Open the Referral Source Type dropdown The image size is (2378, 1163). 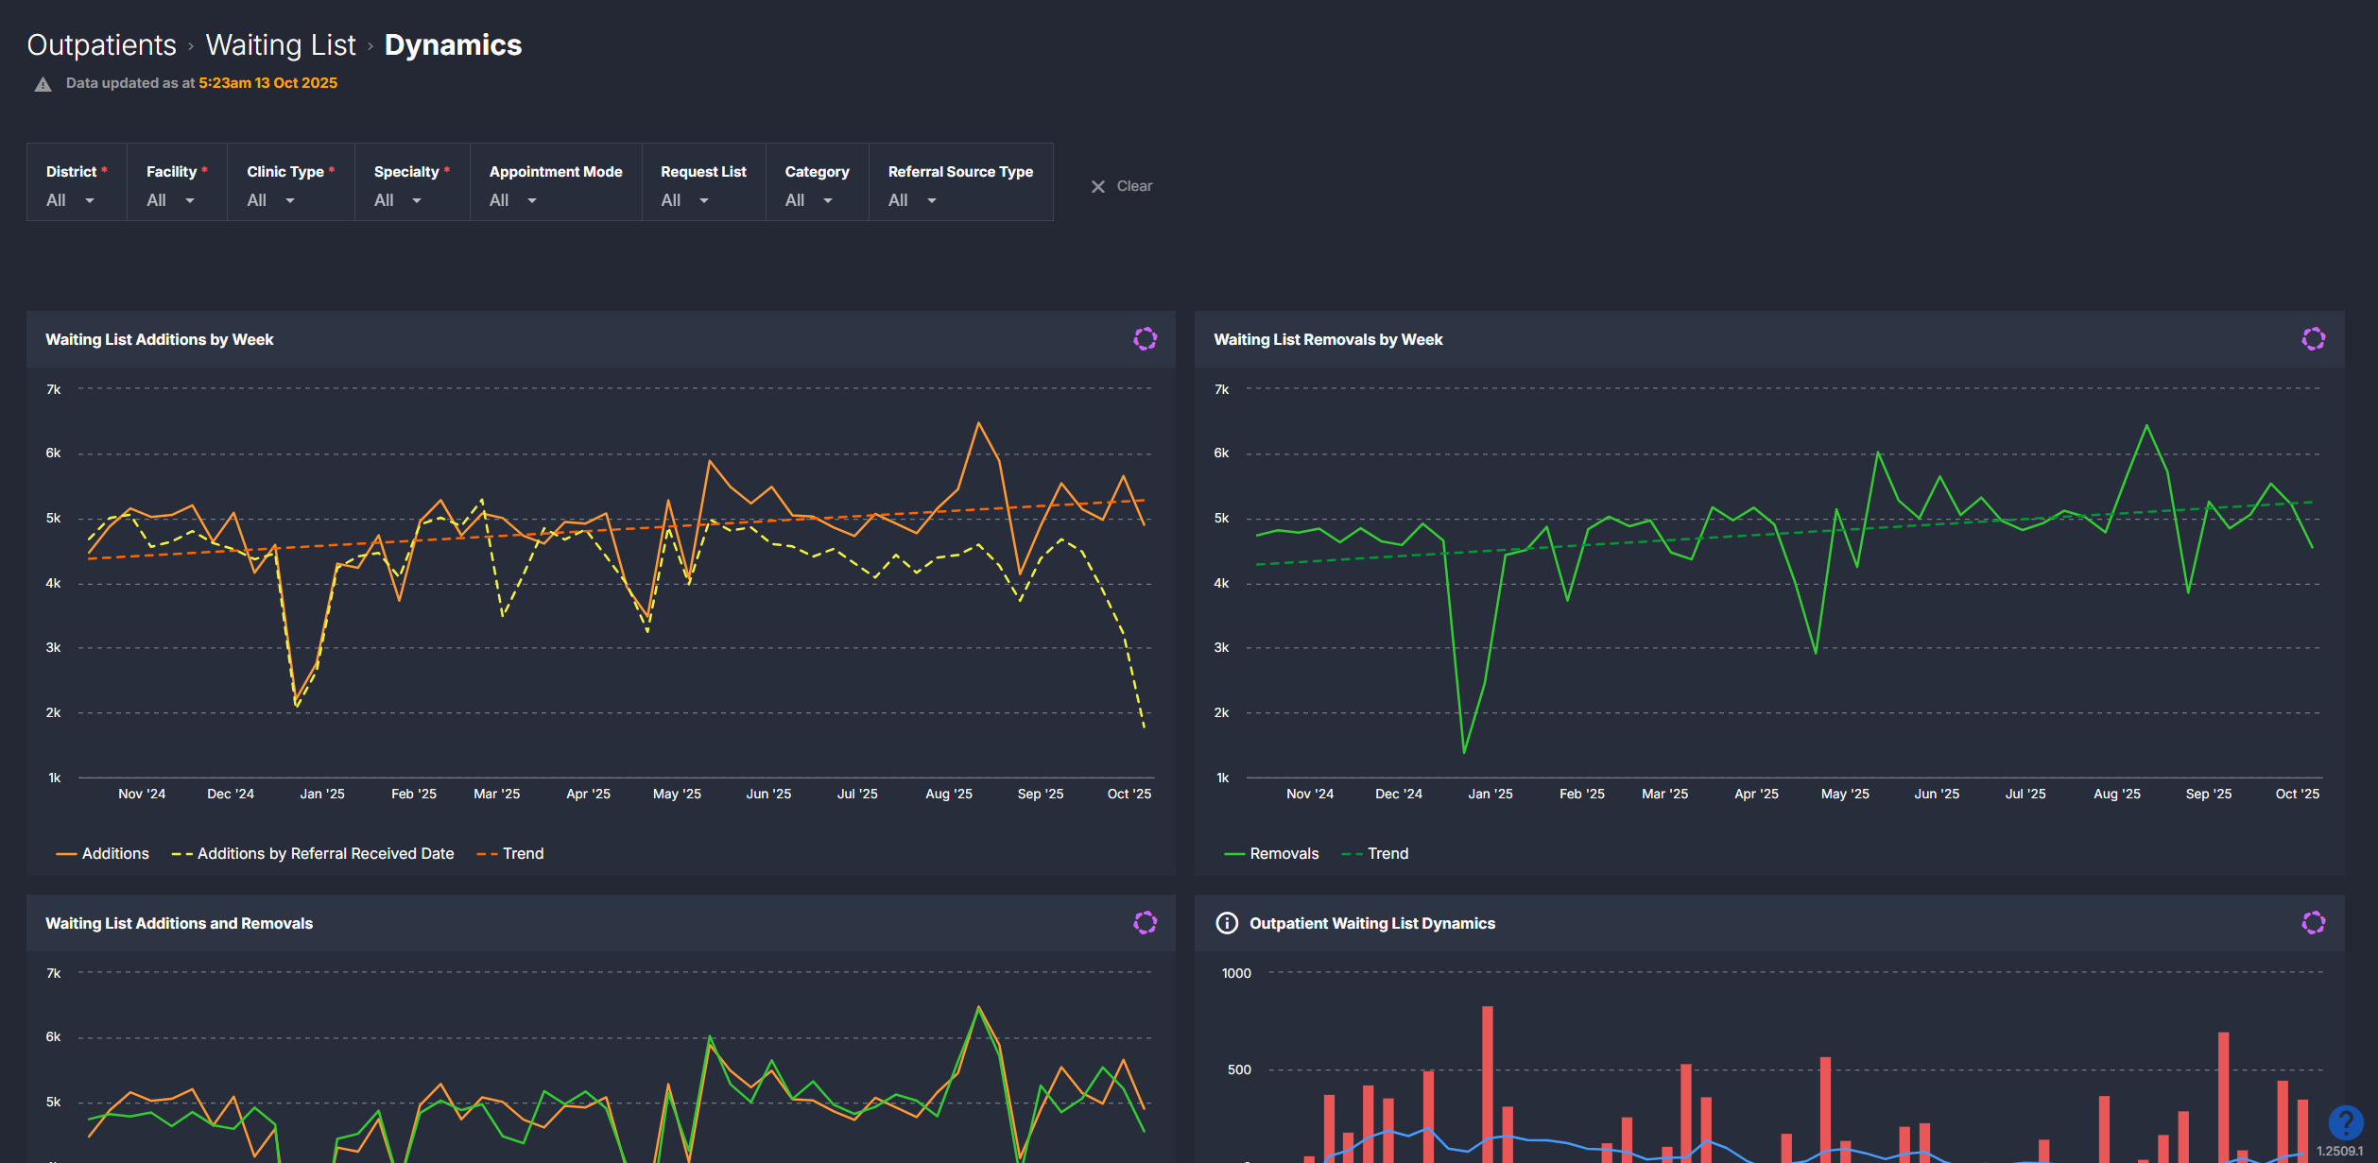[x=913, y=200]
